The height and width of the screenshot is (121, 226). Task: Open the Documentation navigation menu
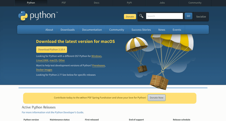92,30
